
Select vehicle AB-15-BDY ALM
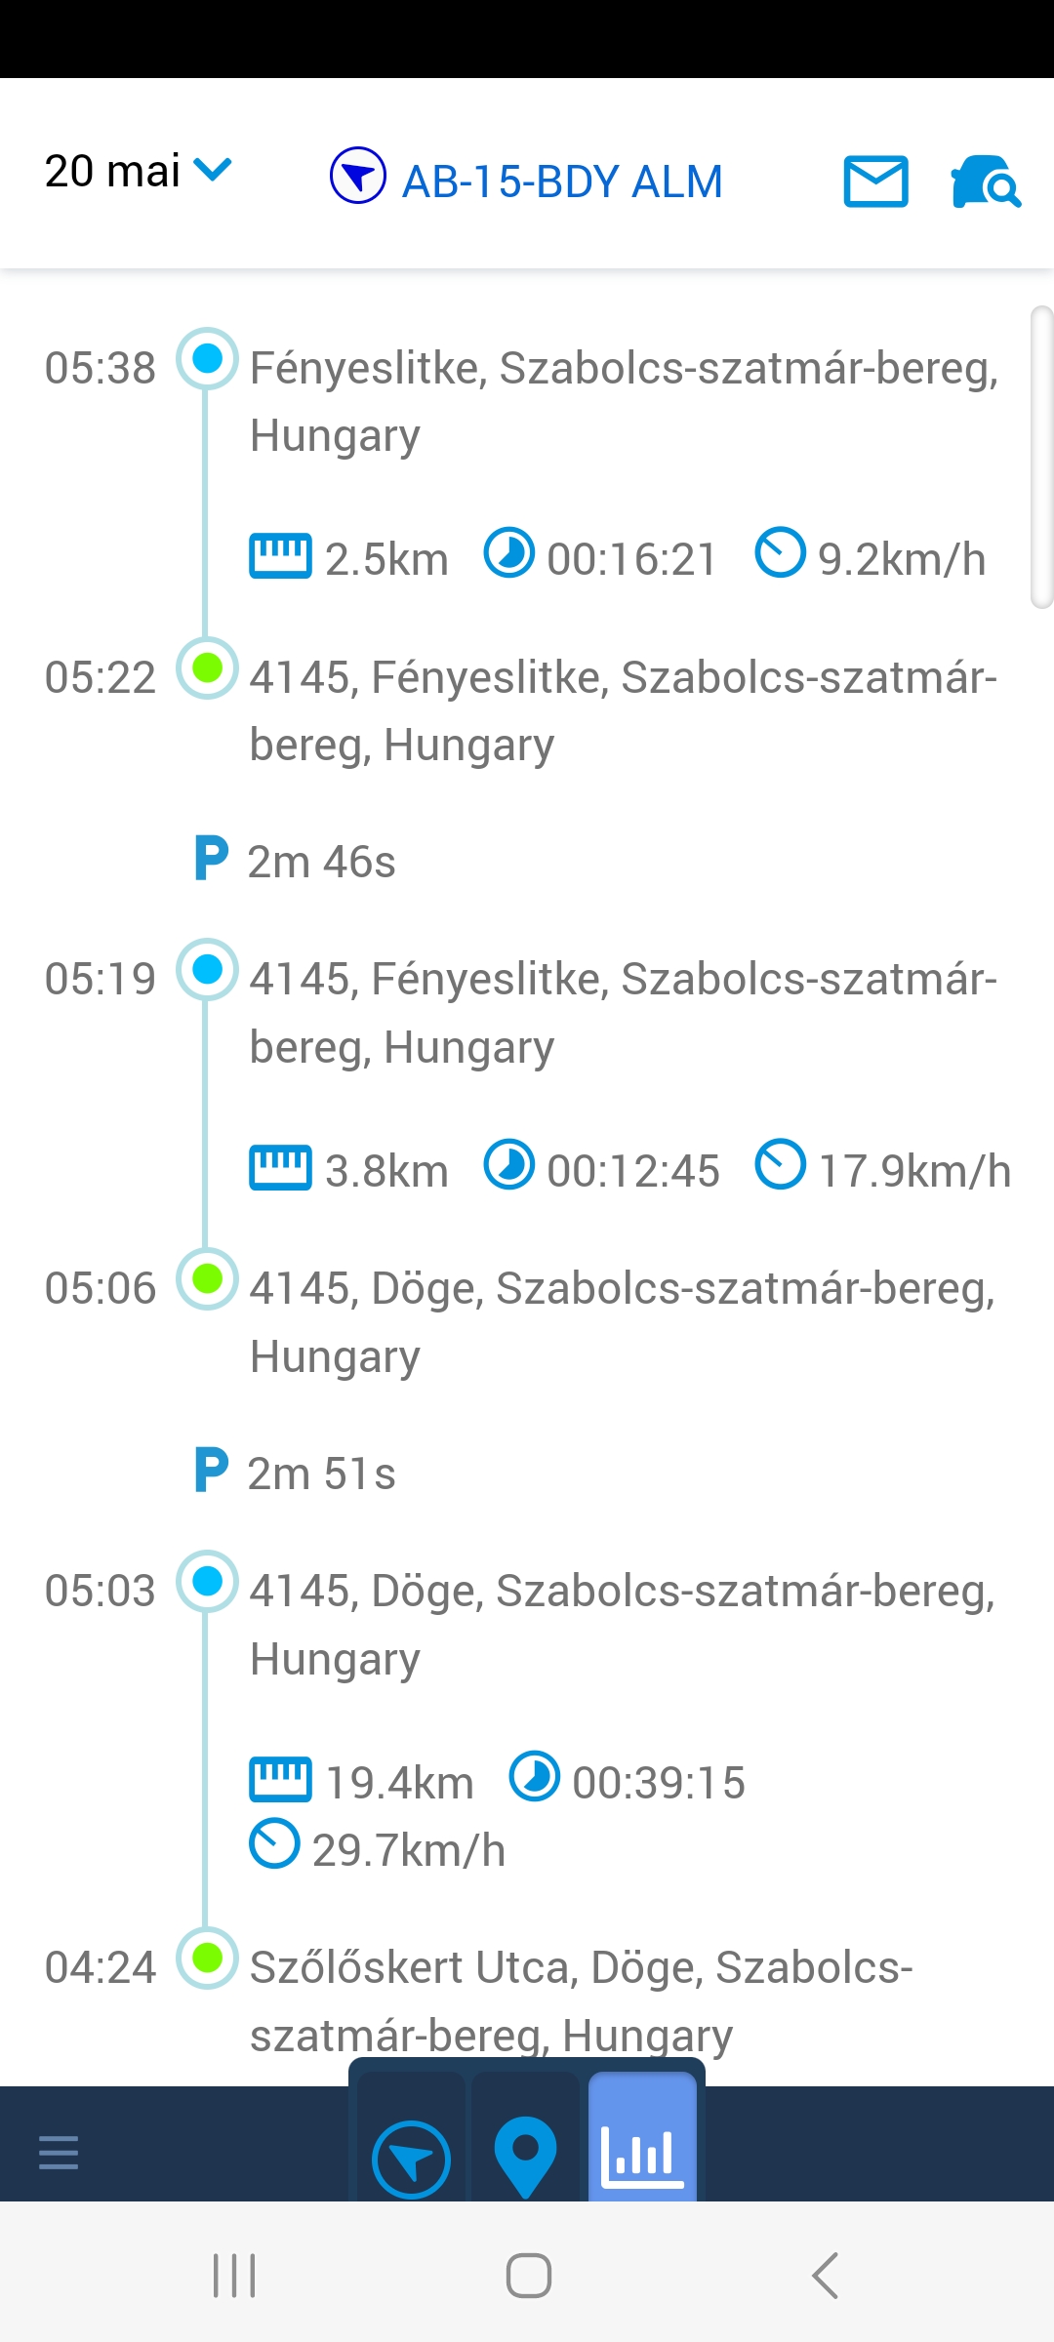562,182
